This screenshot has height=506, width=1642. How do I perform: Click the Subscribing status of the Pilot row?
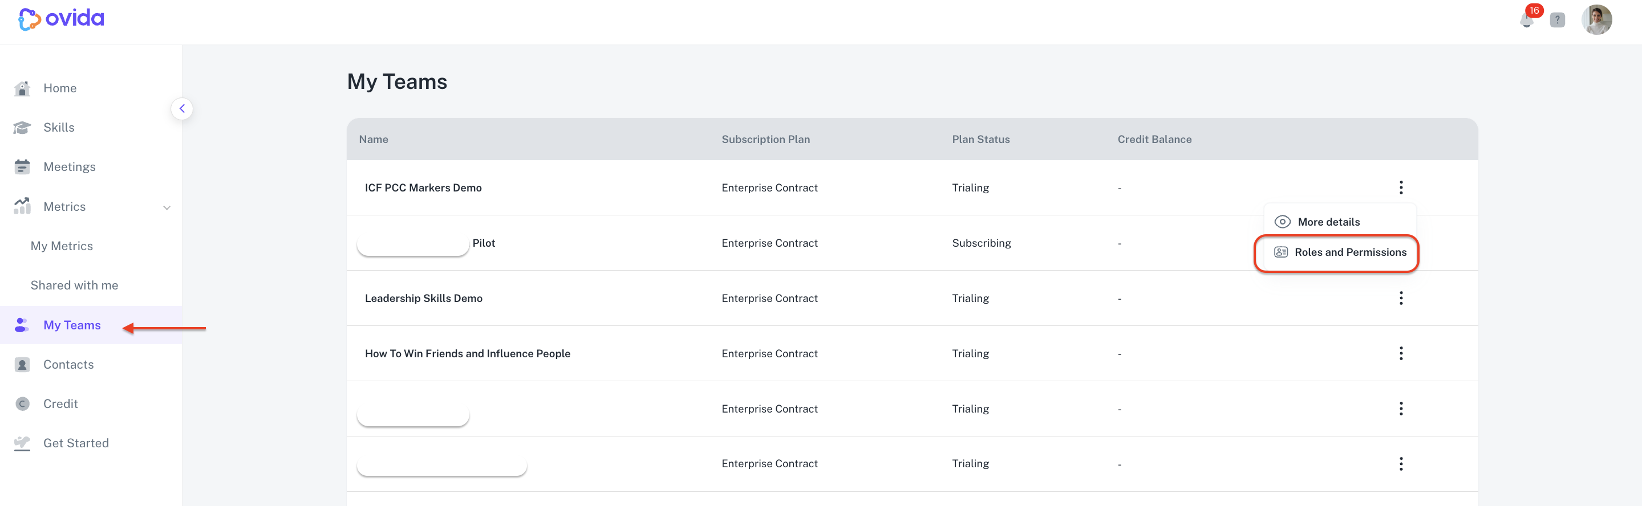(x=981, y=243)
